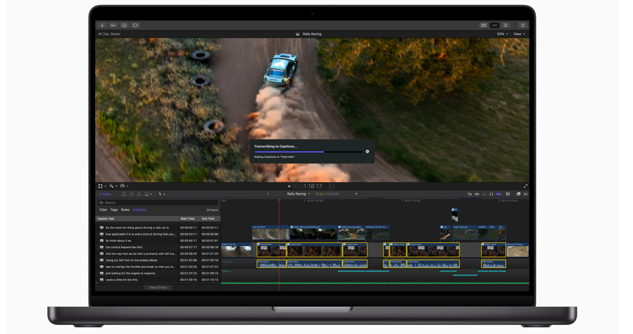Play the video in viewer
633x334 pixels.
coord(289,186)
